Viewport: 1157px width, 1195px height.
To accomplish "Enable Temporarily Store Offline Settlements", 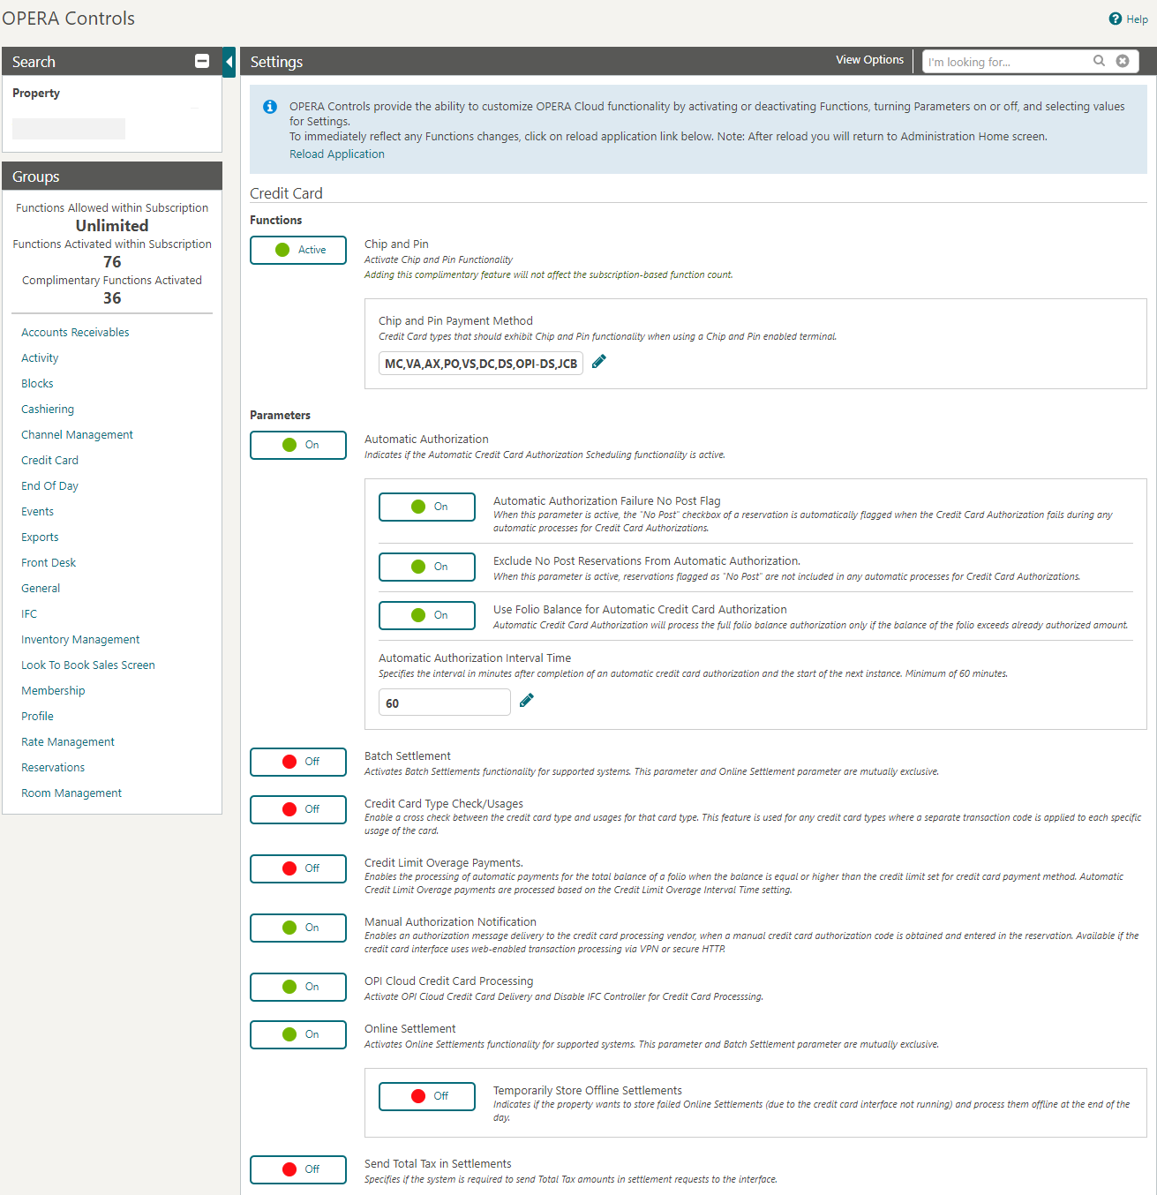I will coord(427,1096).
